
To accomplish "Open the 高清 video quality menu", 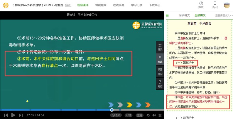I will click(x=139, y=115).
